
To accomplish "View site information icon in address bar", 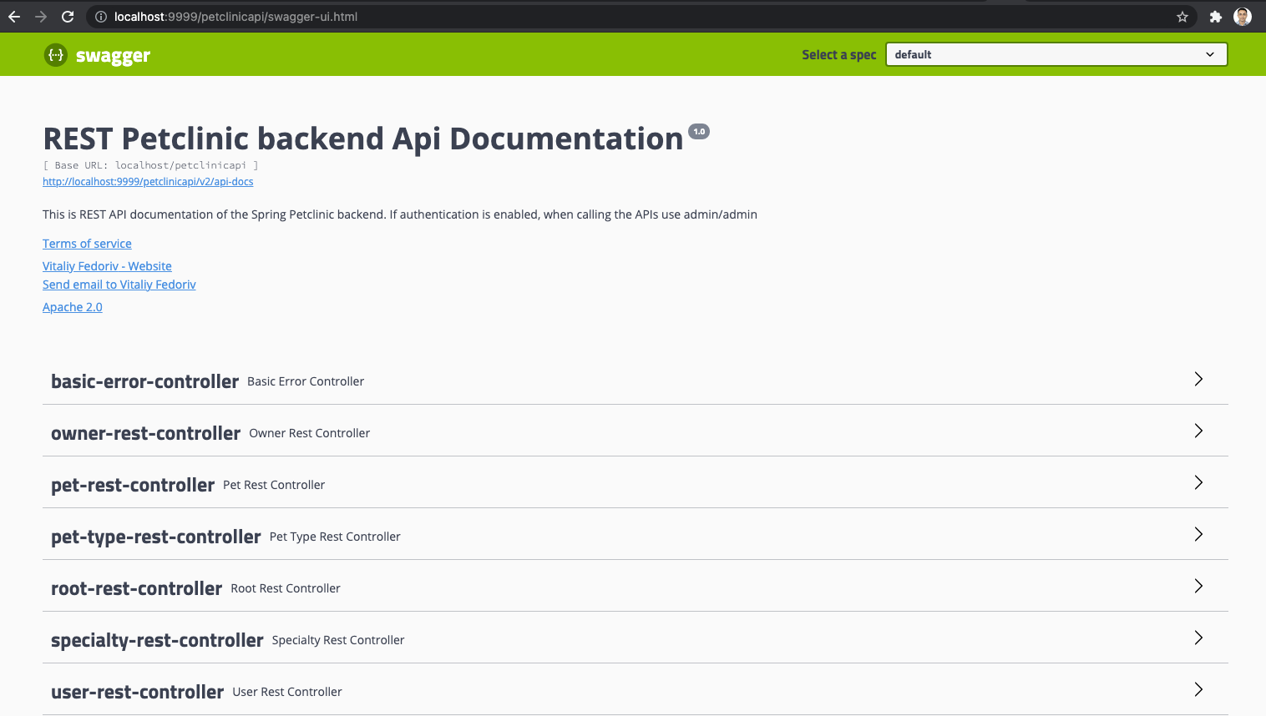I will [x=101, y=17].
